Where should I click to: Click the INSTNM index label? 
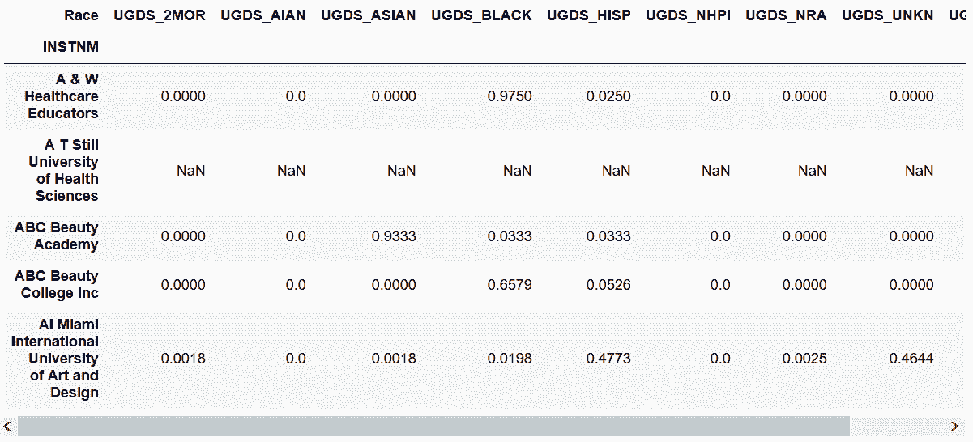[x=70, y=48]
